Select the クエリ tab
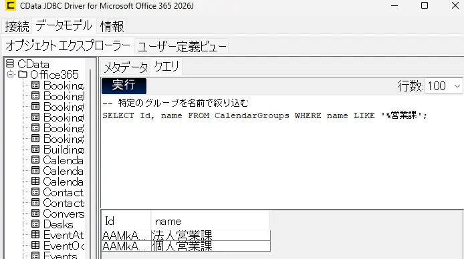Viewport: 464px width, 259px height. click(x=166, y=67)
